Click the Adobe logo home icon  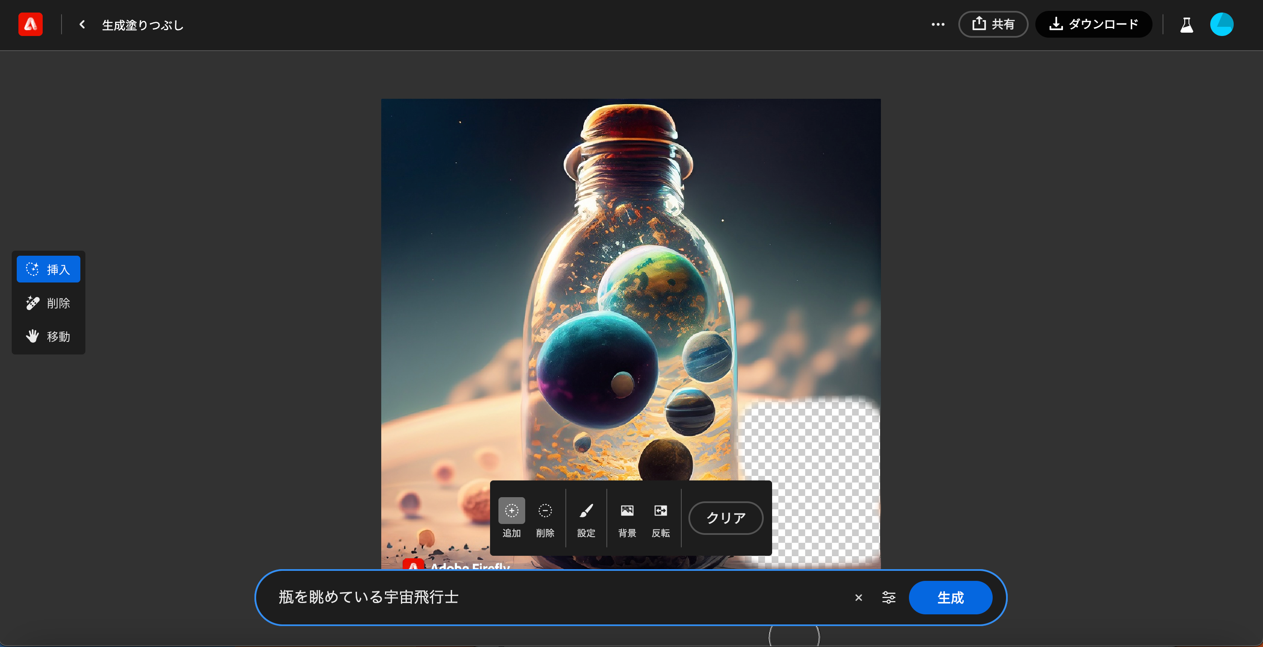[x=31, y=24]
